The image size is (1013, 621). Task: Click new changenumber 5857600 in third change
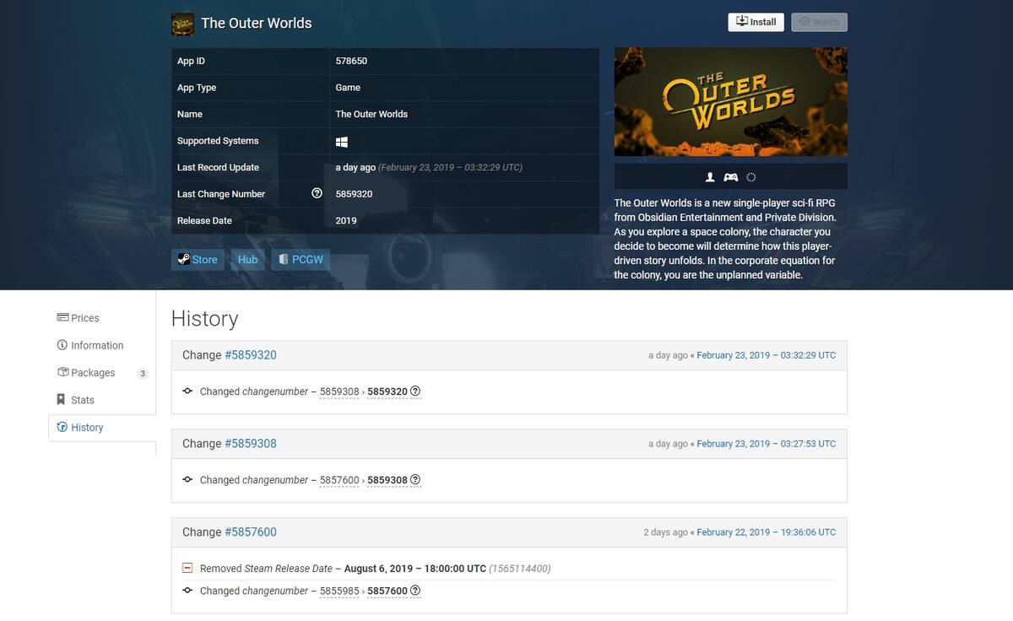[x=387, y=591]
